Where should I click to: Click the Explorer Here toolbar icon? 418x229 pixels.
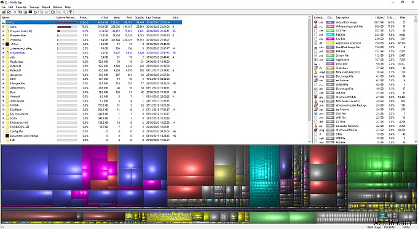[25, 12]
